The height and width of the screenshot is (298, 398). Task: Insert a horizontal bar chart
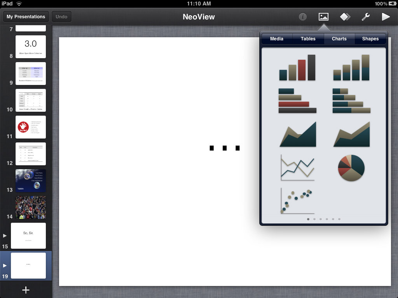coord(297,100)
